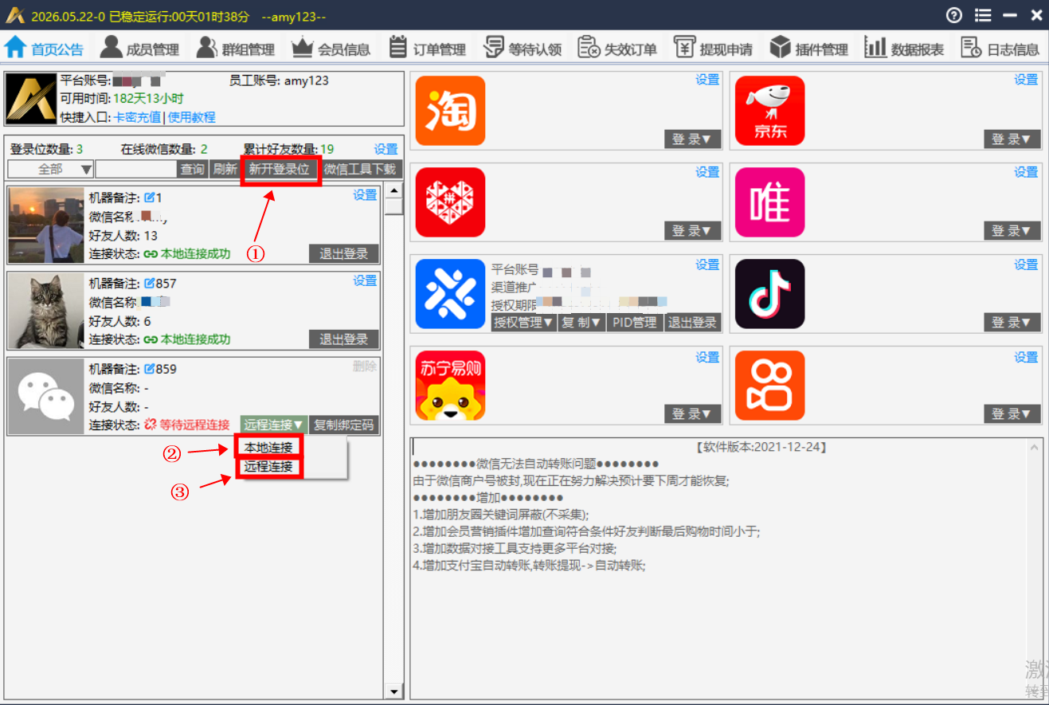Open Douyin 登录 dropdown
This screenshot has height=705, width=1049.
(1012, 323)
